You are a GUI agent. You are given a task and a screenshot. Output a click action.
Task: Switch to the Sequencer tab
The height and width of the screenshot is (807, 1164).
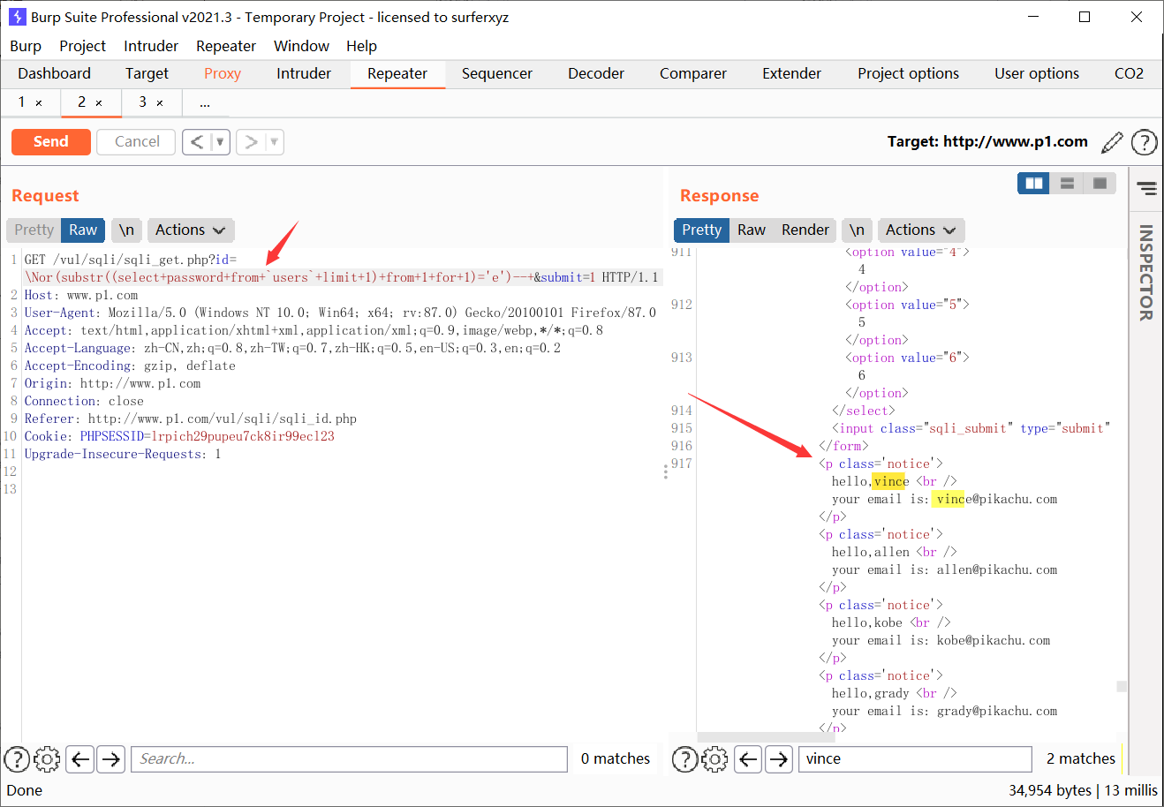(497, 73)
